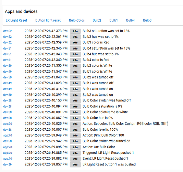Open dev:59 link on button 1 was pushed row
Image resolution: width=183 pixels, height=172 pixels.
tap(8, 164)
